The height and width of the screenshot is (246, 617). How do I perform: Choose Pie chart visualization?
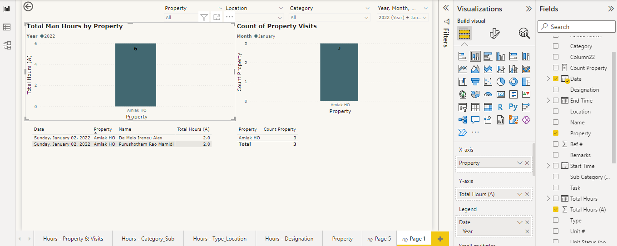pyautogui.click(x=501, y=82)
